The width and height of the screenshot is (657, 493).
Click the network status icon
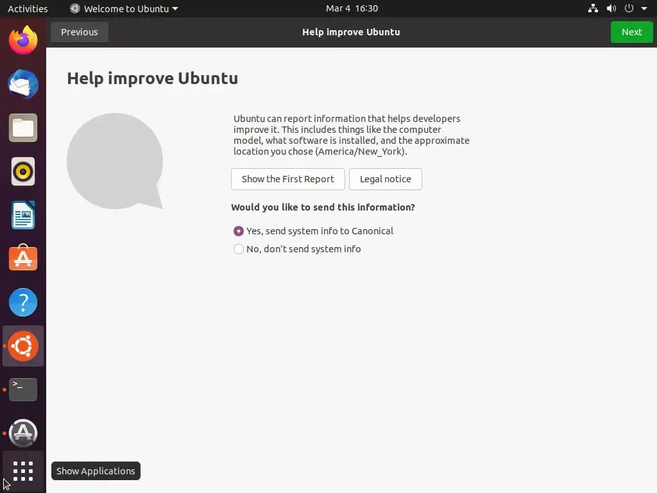pyautogui.click(x=593, y=8)
